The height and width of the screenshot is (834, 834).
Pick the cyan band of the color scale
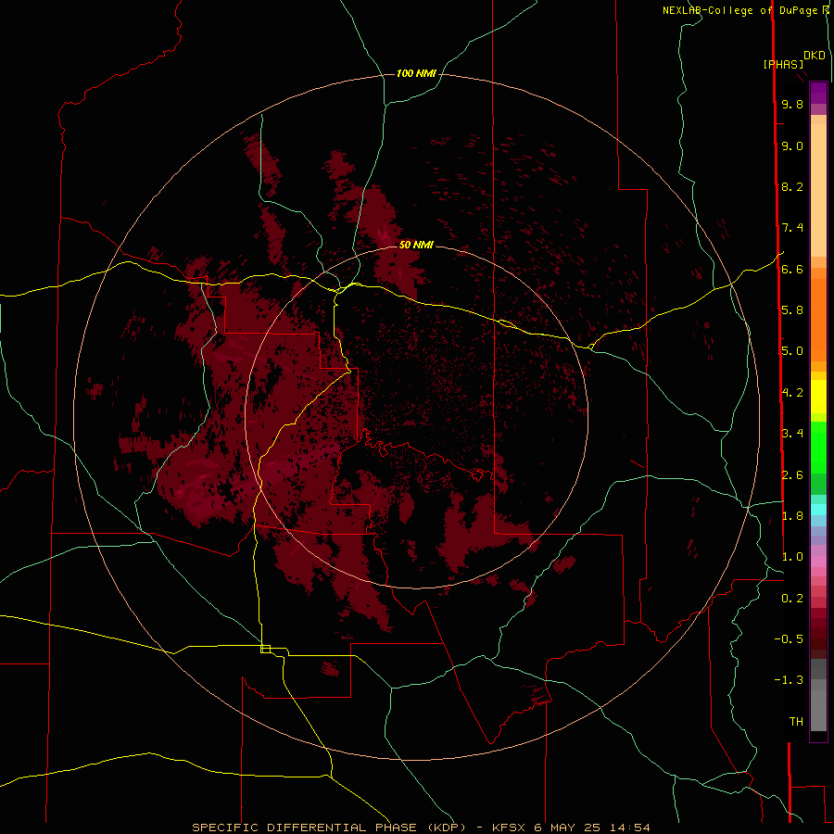point(818,510)
